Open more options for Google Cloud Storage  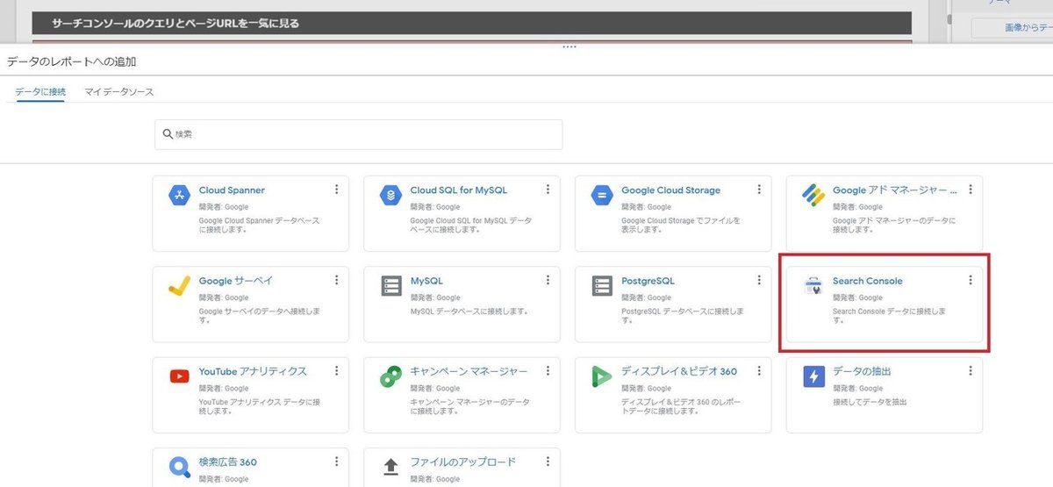click(x=759, y=190)
